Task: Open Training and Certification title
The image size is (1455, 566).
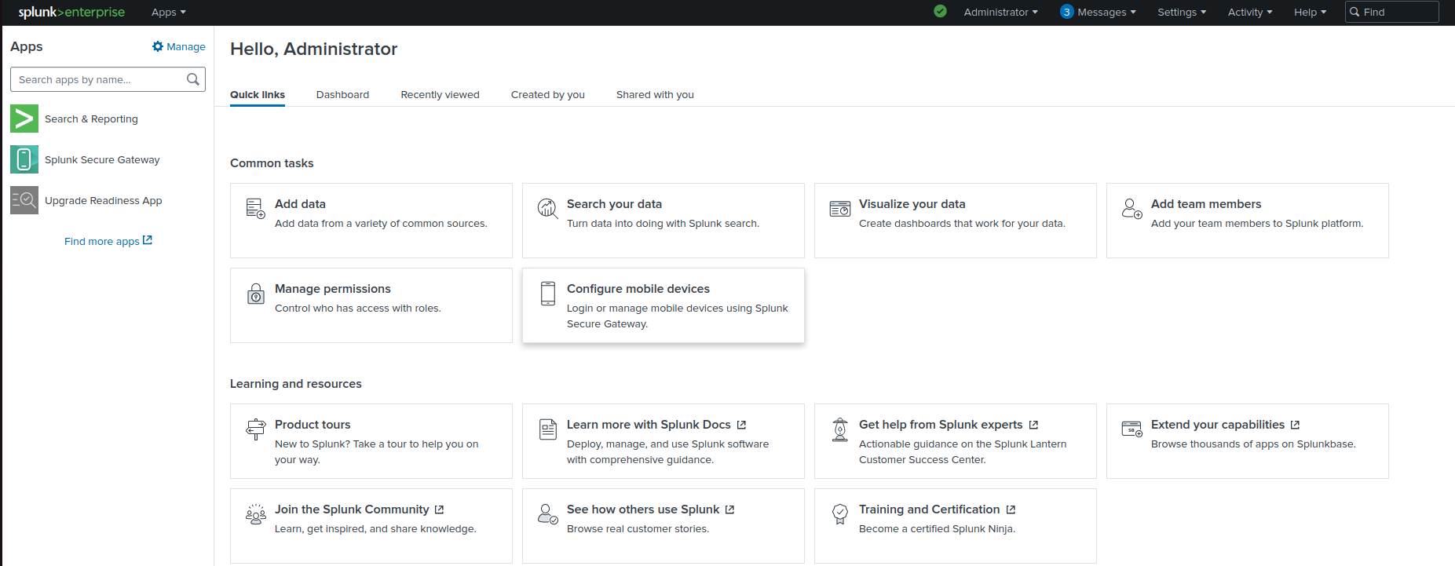Action: [930, 509]
